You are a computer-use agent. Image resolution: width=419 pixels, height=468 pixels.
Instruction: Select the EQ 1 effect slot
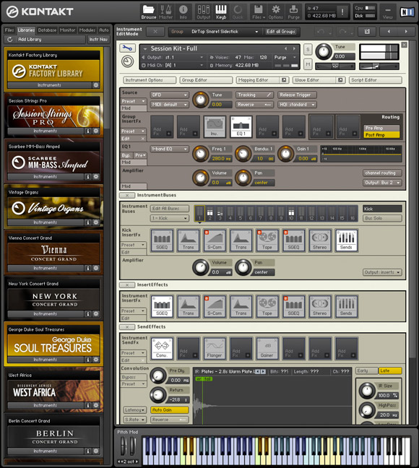coord(241,126)
